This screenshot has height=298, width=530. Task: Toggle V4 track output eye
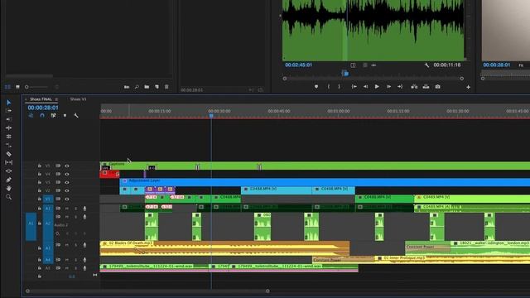[x=67, y=174]
